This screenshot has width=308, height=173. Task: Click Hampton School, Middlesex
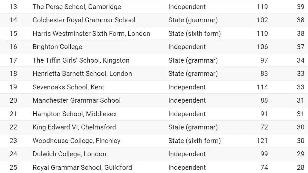click(75, 114)
